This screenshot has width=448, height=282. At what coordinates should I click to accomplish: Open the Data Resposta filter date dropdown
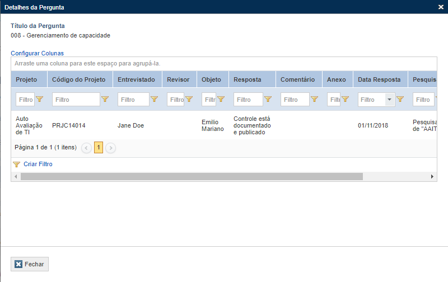click(x=389, y=100)
